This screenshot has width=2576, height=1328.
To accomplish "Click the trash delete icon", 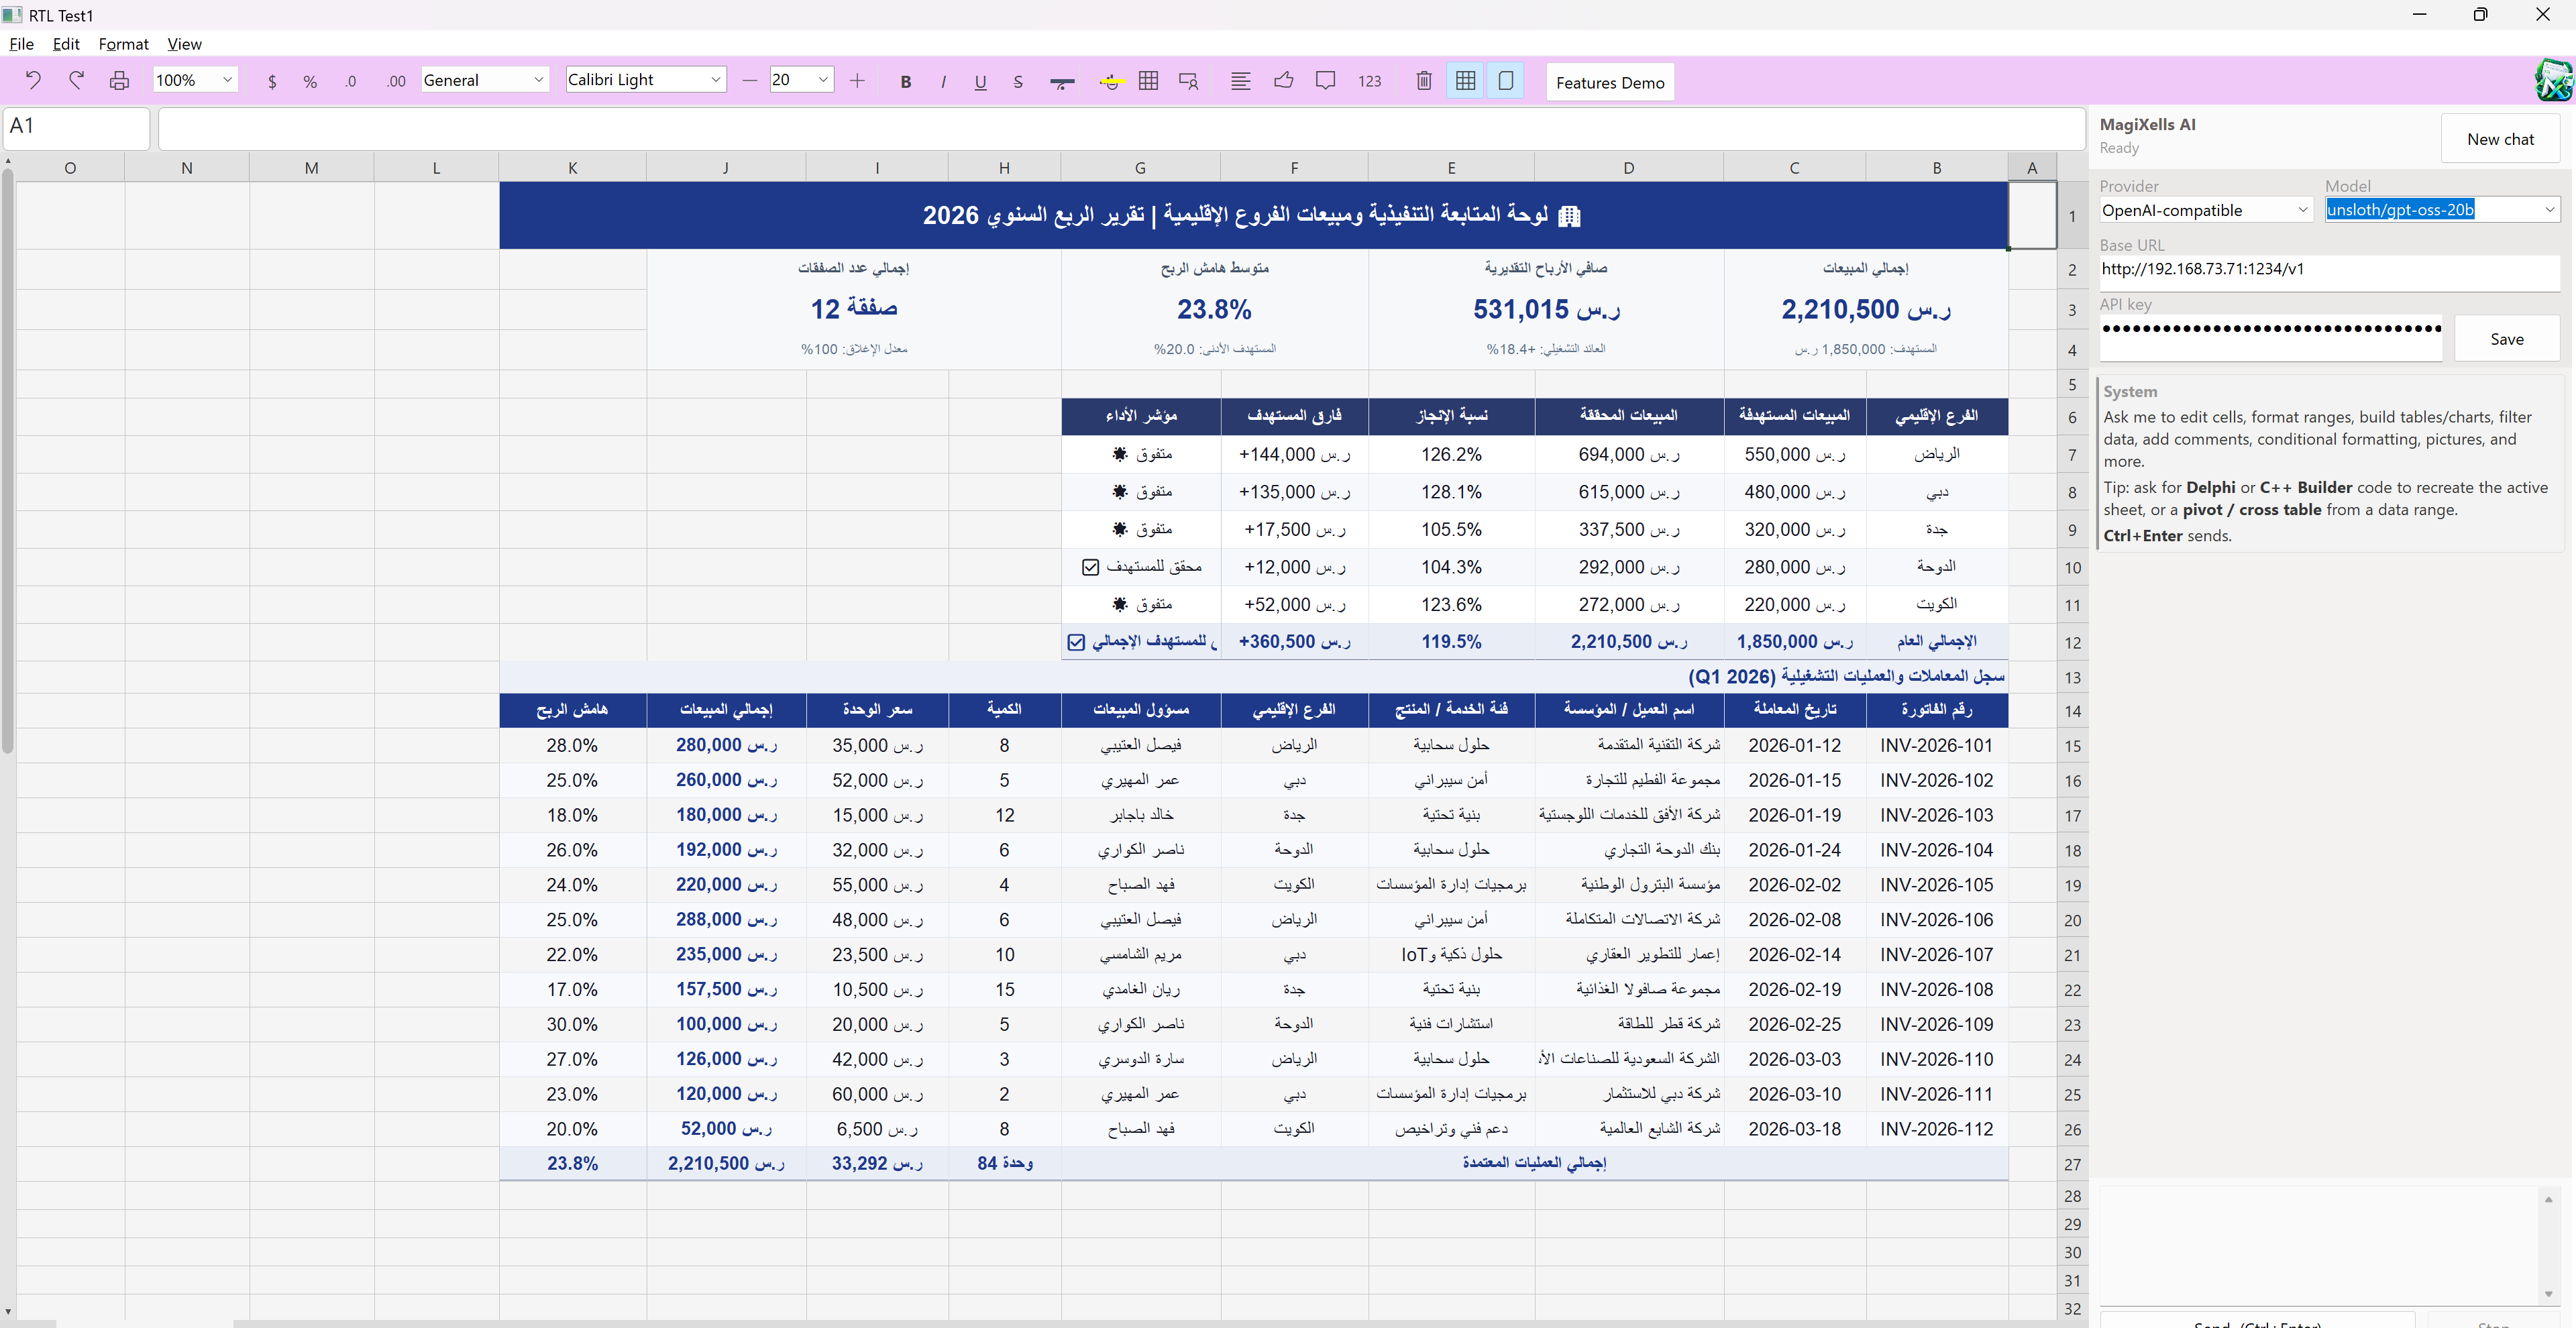I will (1424, 81).
